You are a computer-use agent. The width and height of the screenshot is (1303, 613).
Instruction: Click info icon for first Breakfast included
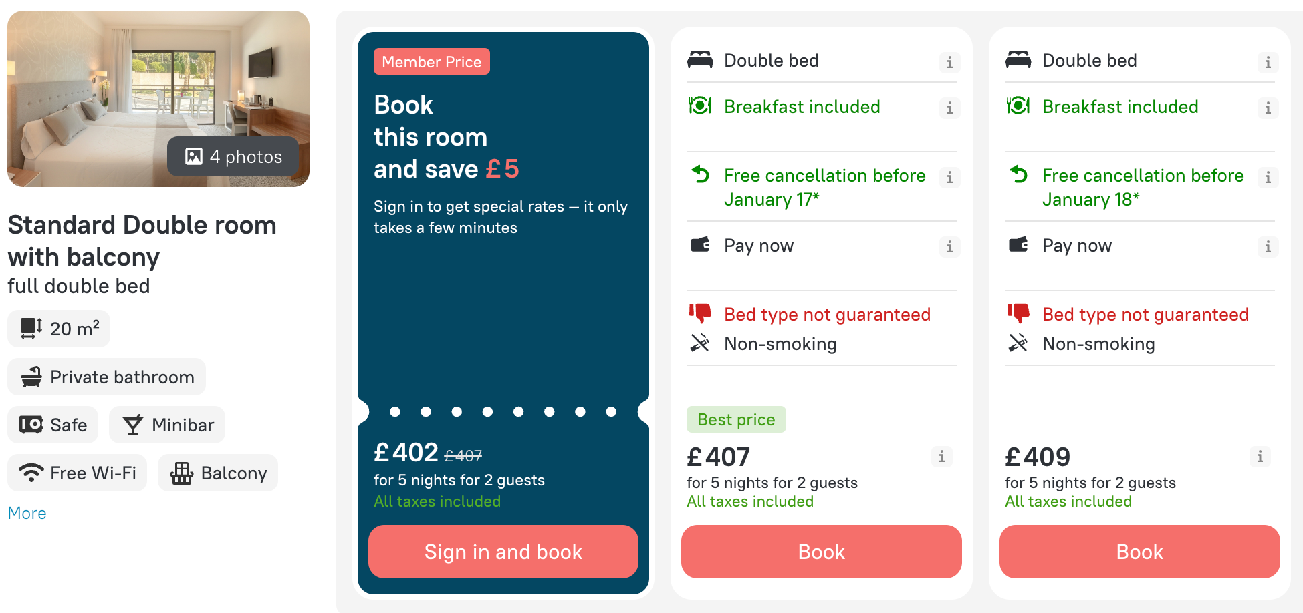click(949, 108)
